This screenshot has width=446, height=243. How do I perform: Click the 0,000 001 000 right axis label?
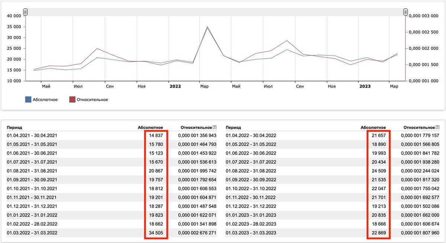[424, 81]
